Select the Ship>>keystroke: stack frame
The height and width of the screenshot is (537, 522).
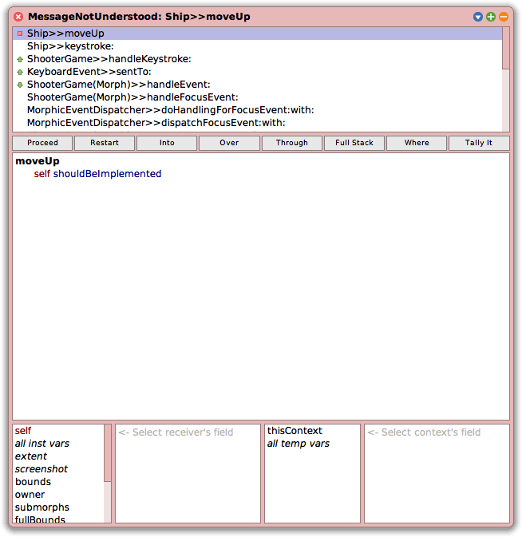click(x=257, y=46)
